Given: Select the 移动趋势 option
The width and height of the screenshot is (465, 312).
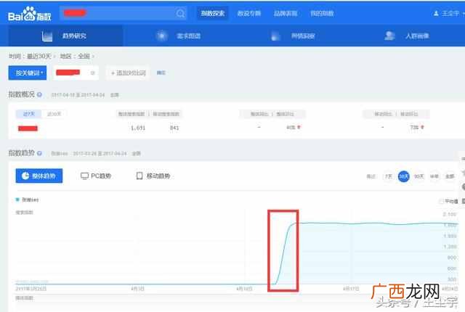Looking at the screenshot, I should tap(153, 176).
